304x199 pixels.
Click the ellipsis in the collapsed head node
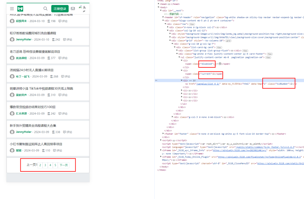click(169, 4)
